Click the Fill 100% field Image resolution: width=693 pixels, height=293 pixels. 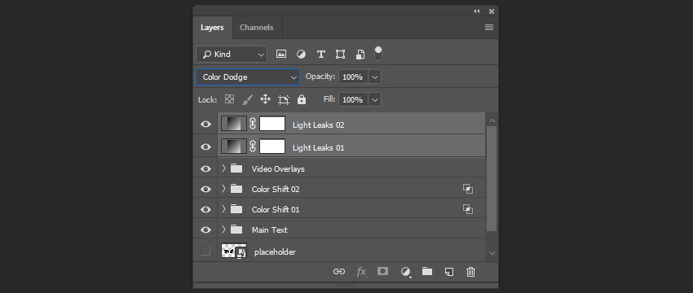tap(353, 100)
